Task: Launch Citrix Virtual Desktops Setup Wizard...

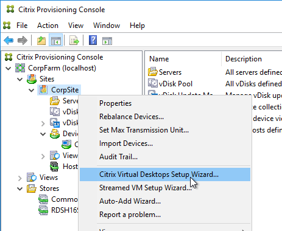Action: (x=165, y=174)
